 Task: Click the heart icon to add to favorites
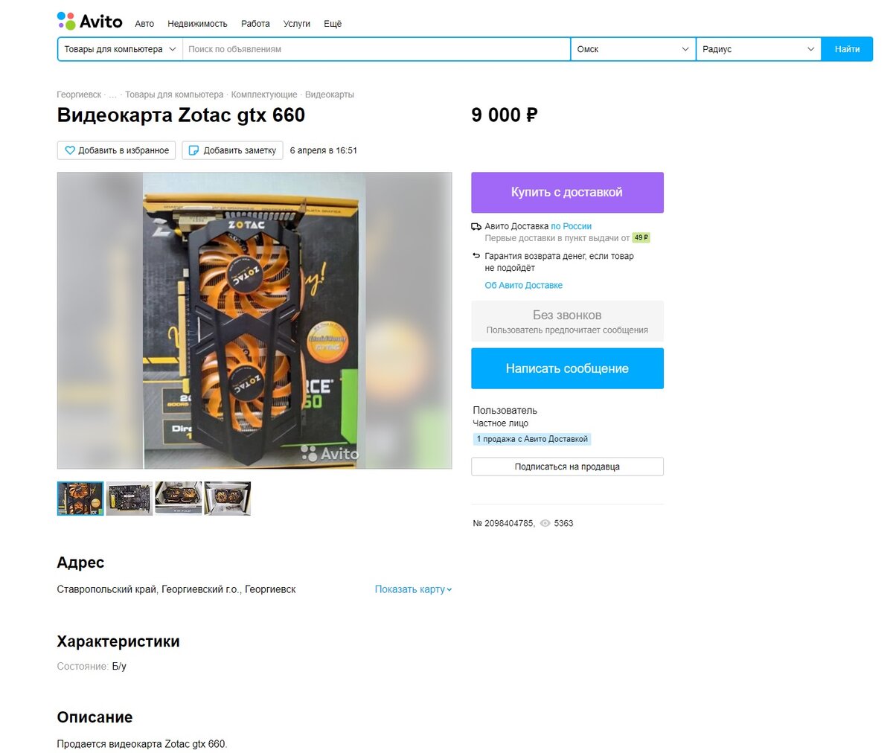(x=70, y=150)
